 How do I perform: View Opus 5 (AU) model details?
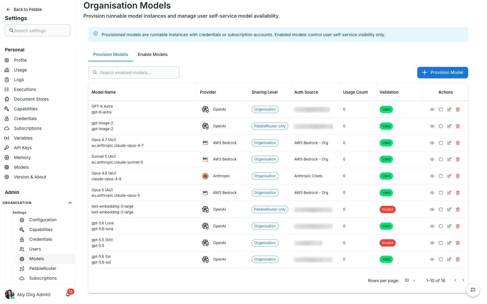pyautogui.click(x=432, y=193)
